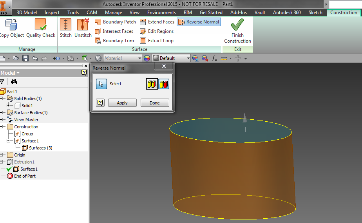Click the Done button
This screenshot has width=362, height=223.
(155, 103)
